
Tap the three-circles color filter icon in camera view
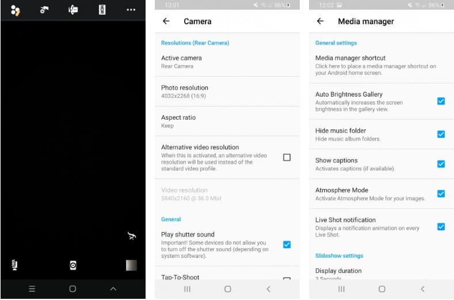pos(16,10)
